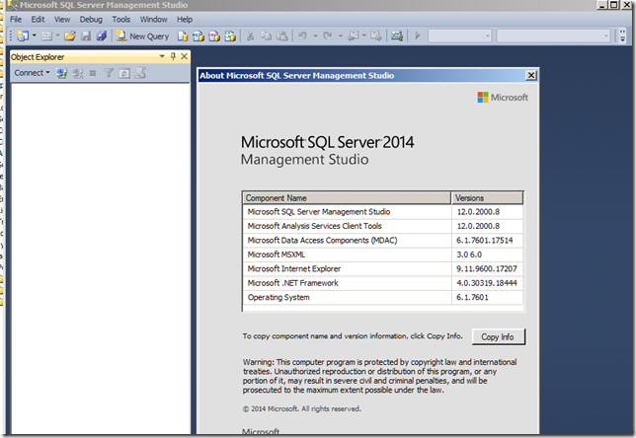
Task: Click the Copy Info button
Action: point(498,337)
